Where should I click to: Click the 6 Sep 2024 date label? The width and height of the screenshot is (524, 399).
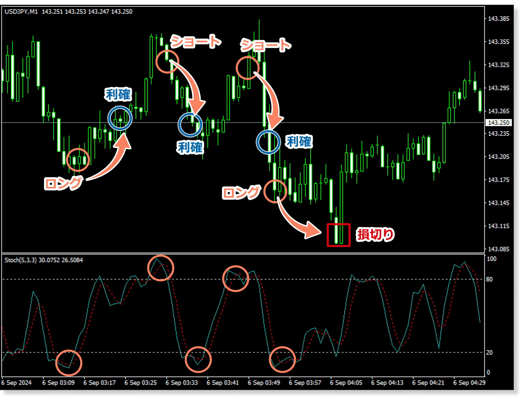[16, 383]
